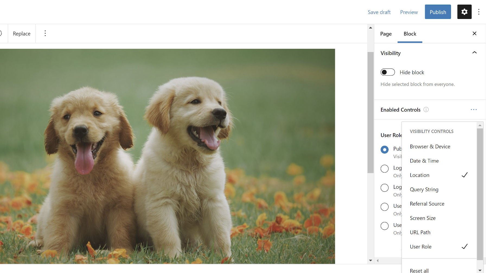Collapse the Visibility panel
The image size is (486, 273).
[x=474, y=53]
